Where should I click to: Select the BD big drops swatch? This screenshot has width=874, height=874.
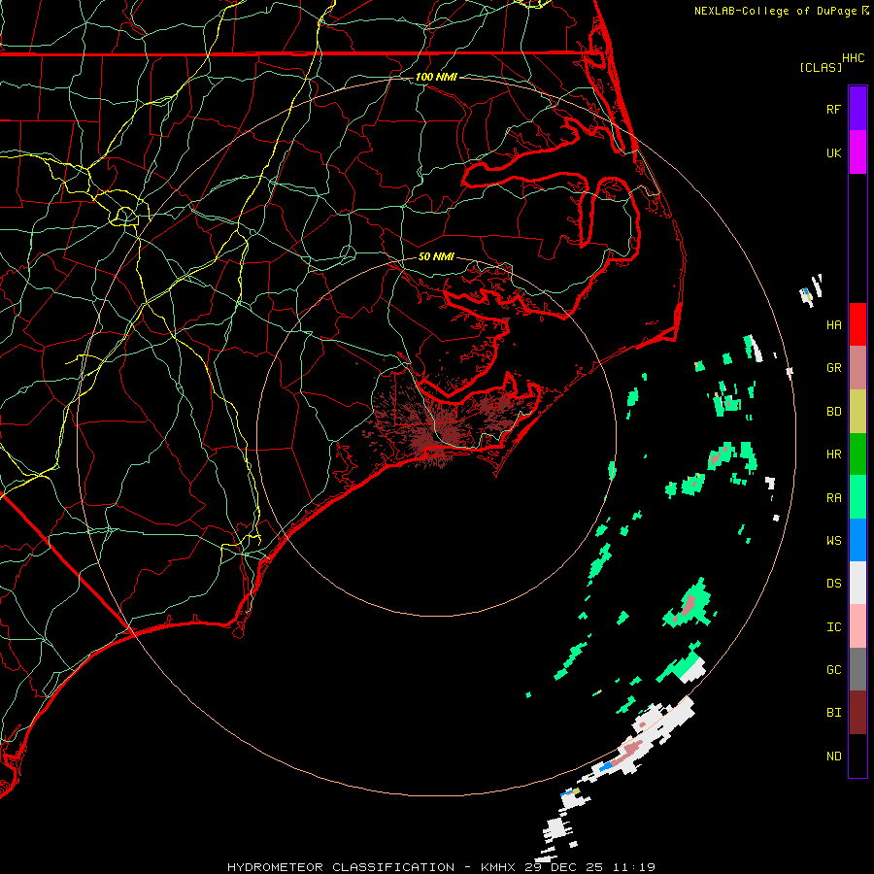pyautogui.click(x=857, y=411)
